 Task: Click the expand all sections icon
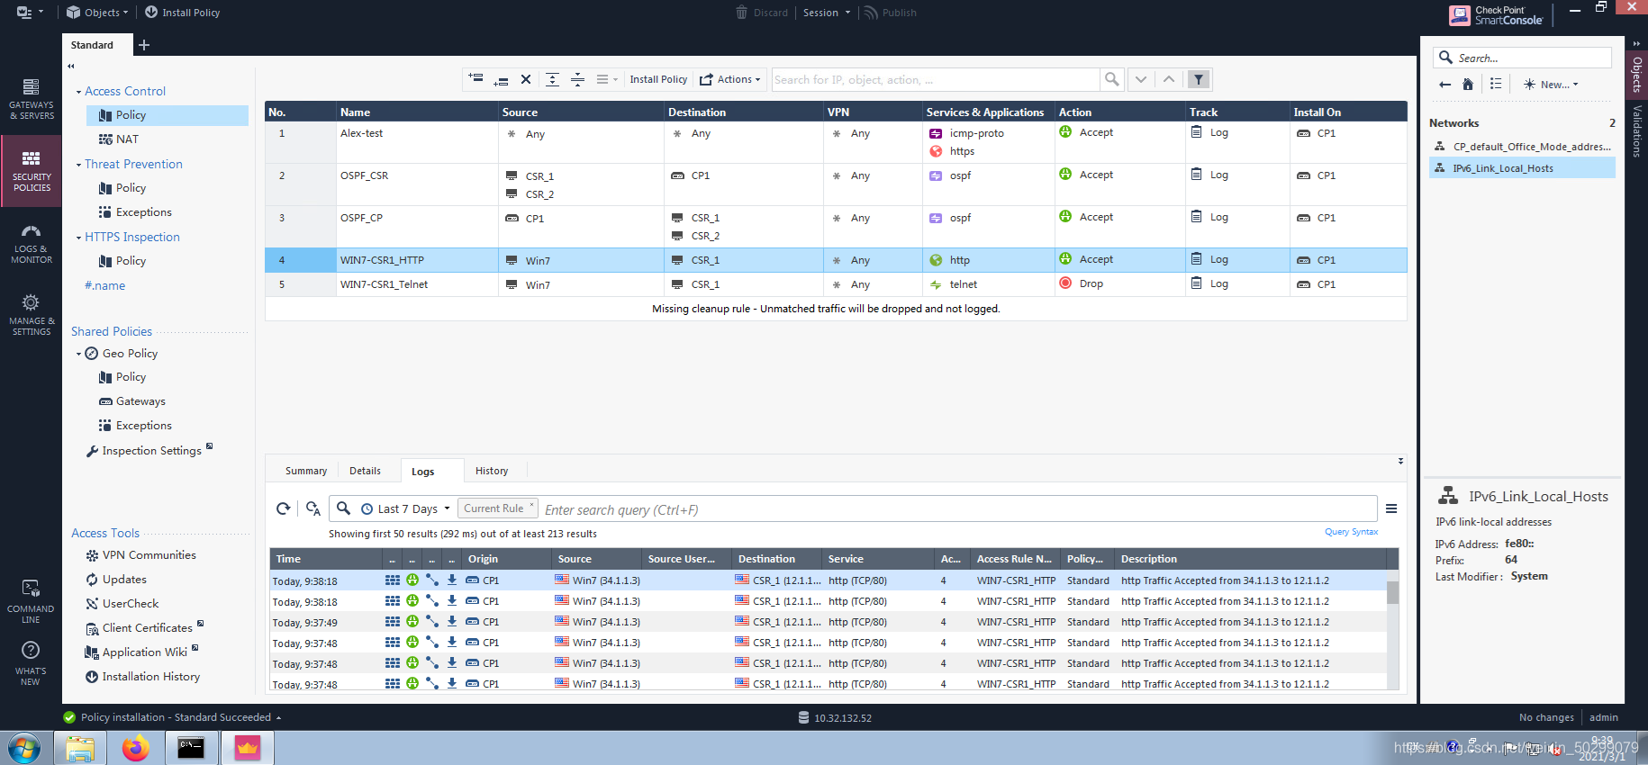tap(552, 79)
